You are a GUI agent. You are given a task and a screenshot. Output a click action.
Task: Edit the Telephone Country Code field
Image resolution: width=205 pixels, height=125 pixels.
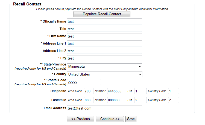click(x=173, y=91)
